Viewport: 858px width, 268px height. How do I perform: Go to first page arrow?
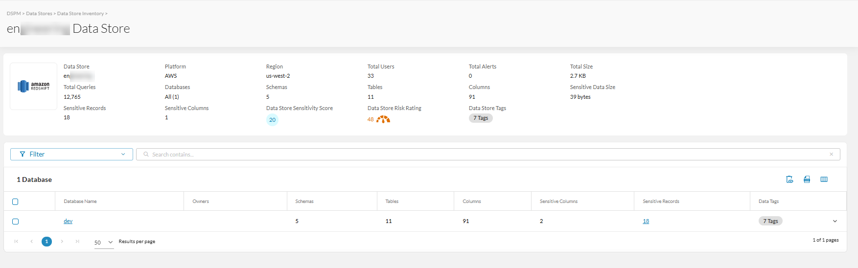[x=16, y=242]
